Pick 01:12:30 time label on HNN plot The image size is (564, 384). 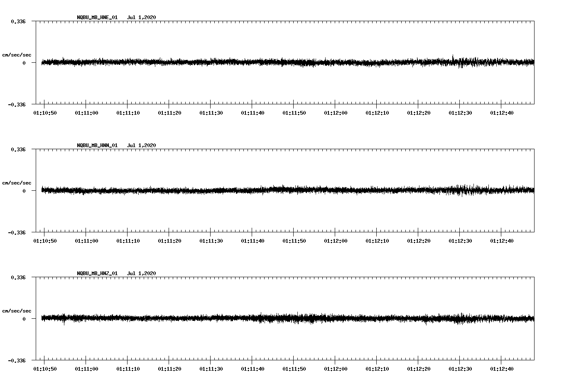pyautogui.click(x=460, y=241)
